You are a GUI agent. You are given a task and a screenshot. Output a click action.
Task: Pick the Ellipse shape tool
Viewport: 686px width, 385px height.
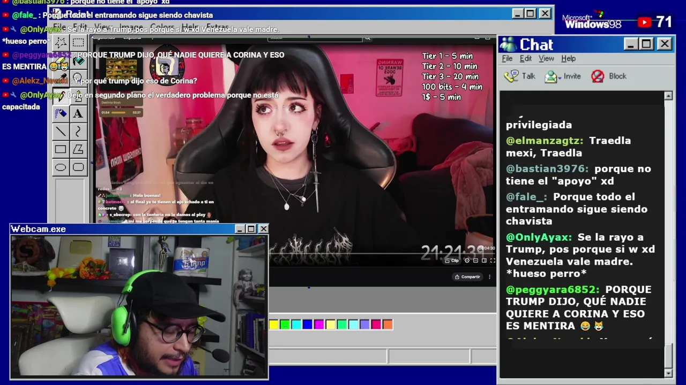click(x=61, y=167)
